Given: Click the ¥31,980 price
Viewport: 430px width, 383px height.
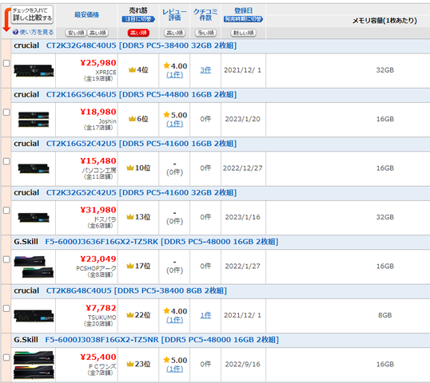Looking at the screenshot, I should (98, 210).
